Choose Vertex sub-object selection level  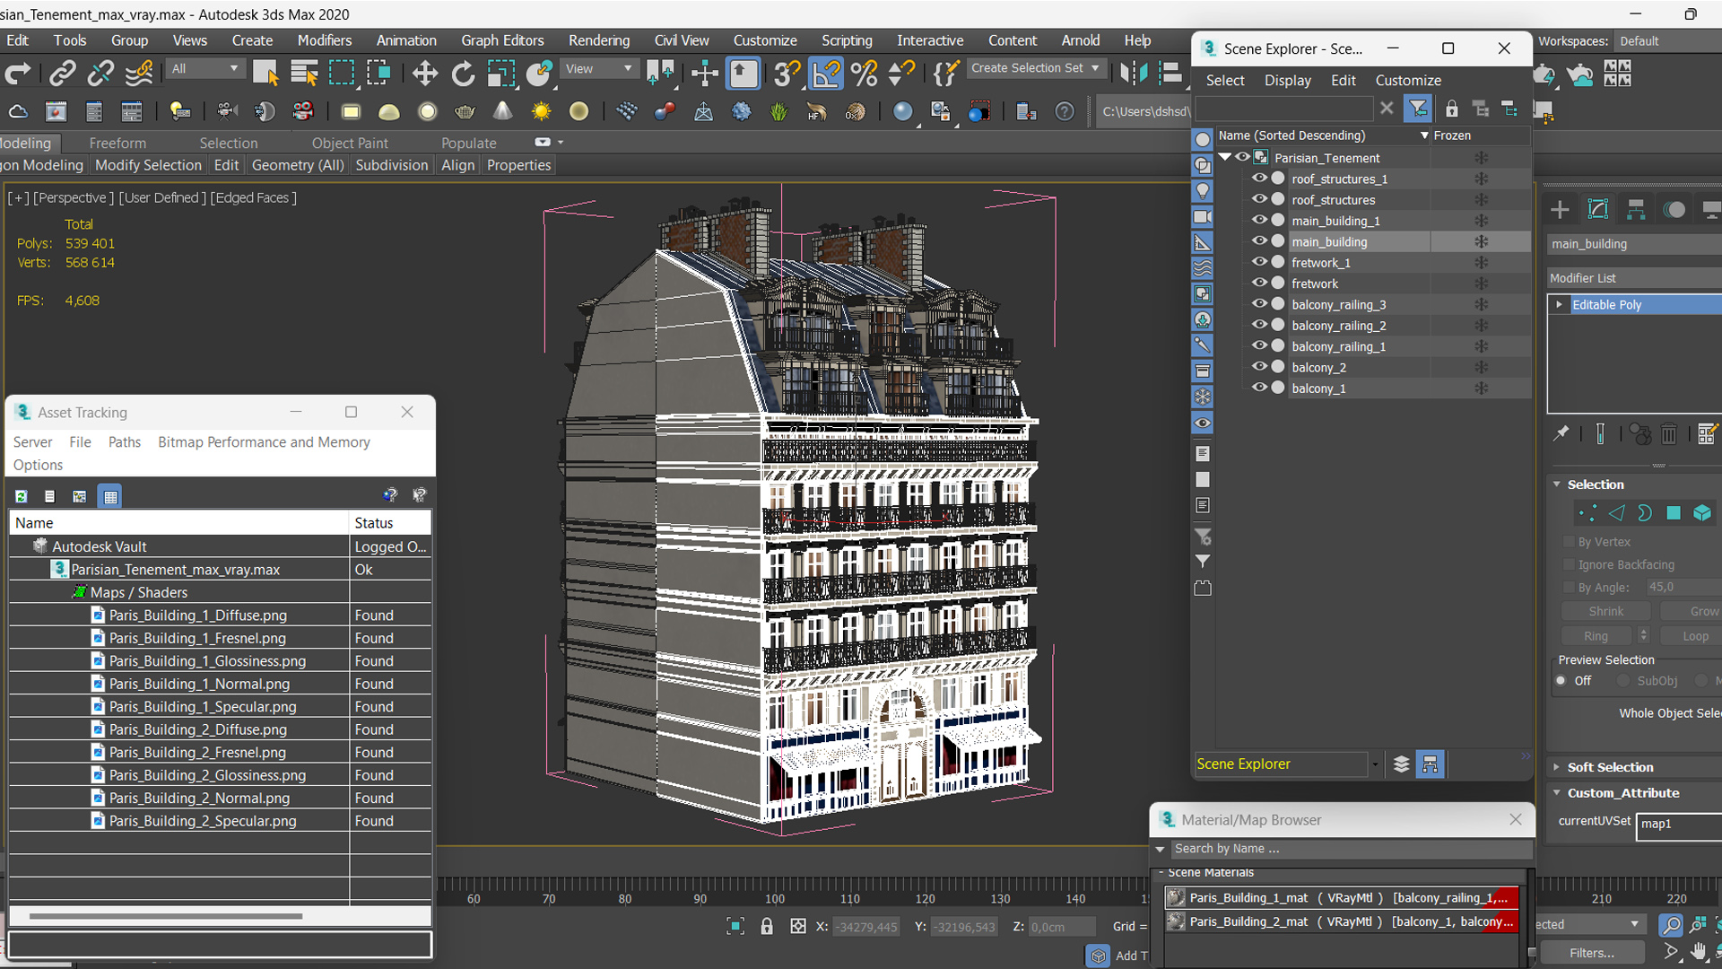coord(1587,513)
